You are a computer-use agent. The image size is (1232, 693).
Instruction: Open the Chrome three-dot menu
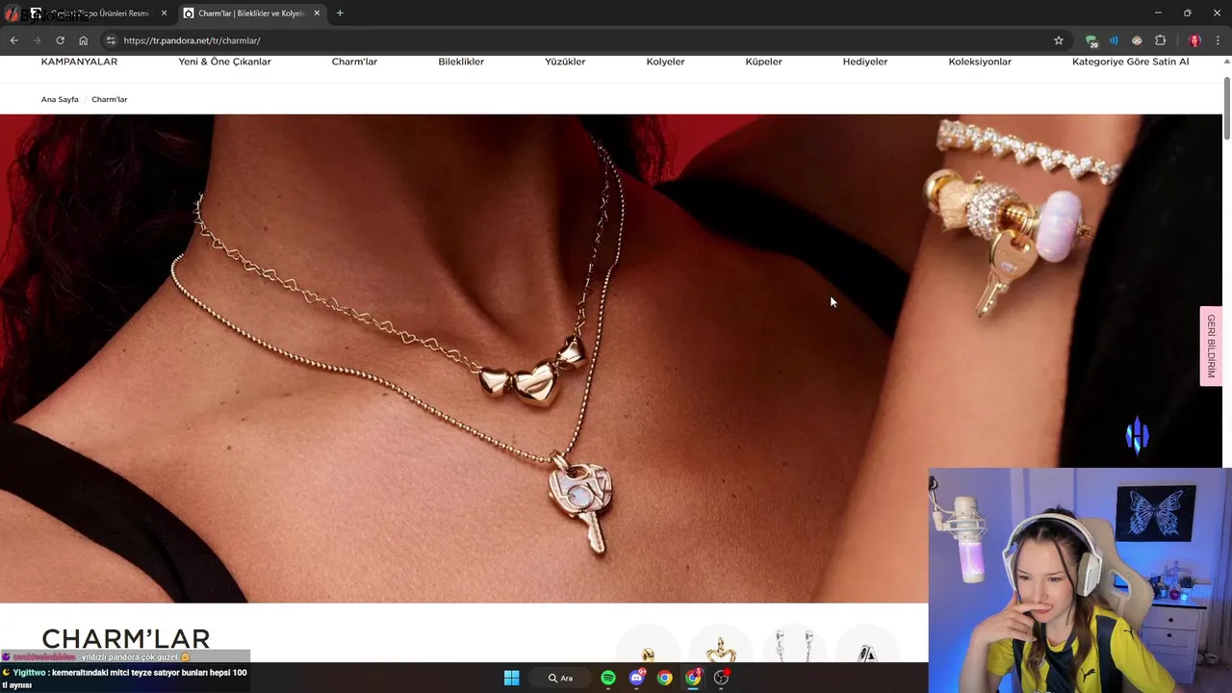click(1219, 40)
